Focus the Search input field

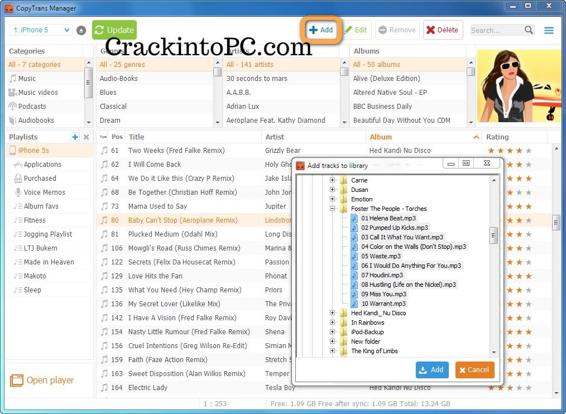(497, 30)
